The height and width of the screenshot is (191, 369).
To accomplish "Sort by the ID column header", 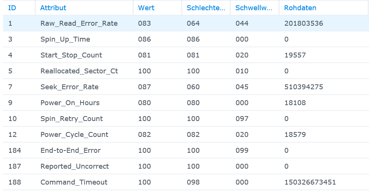I will [x=19, y=8].
